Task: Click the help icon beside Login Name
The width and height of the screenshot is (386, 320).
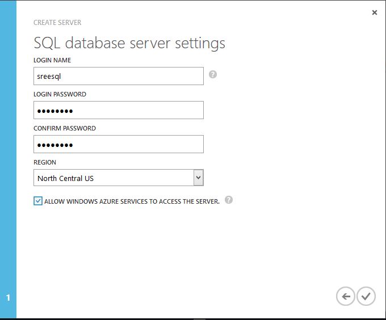Action: [213, 74]
